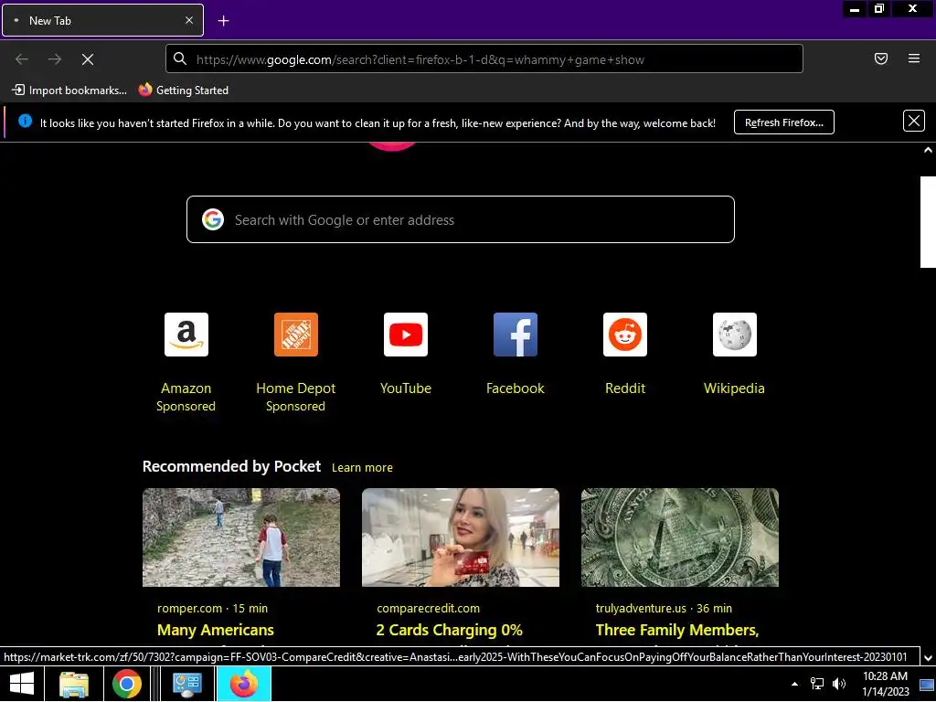The image size is (936, 702).
Task: Click Firefox taskbar icon
Action: click(x=243, y=684)
